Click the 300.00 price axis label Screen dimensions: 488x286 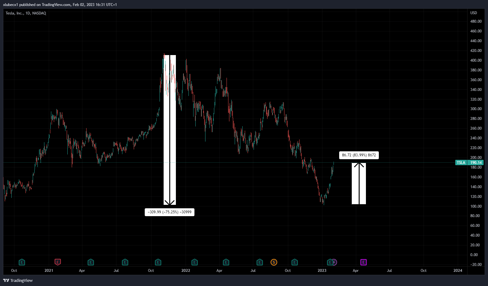(x=476, y=109)
